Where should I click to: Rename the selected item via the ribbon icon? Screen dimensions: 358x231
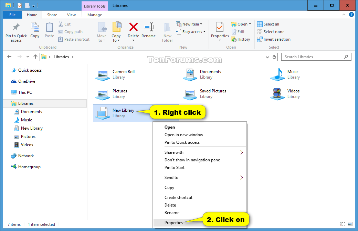(149, 31)
